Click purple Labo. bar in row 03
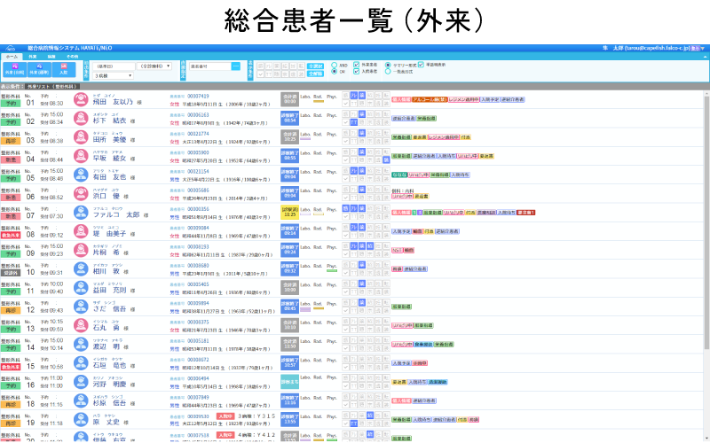710x443 pixels. coord(305,139)
